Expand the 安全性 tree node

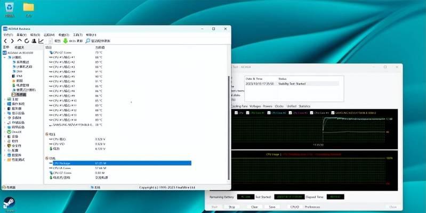(x=5, y=146)
